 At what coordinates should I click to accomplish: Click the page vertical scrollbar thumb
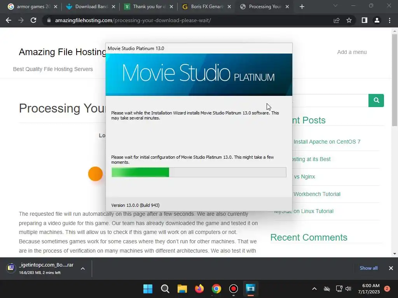395,80
